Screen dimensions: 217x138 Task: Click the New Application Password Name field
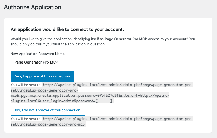(x=103, y=62)
